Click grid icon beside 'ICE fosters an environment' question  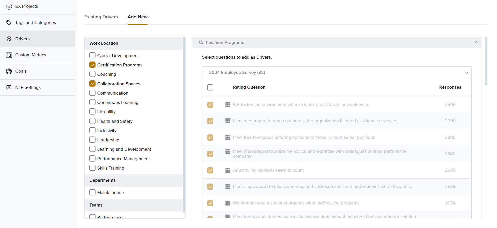[228, 104]
